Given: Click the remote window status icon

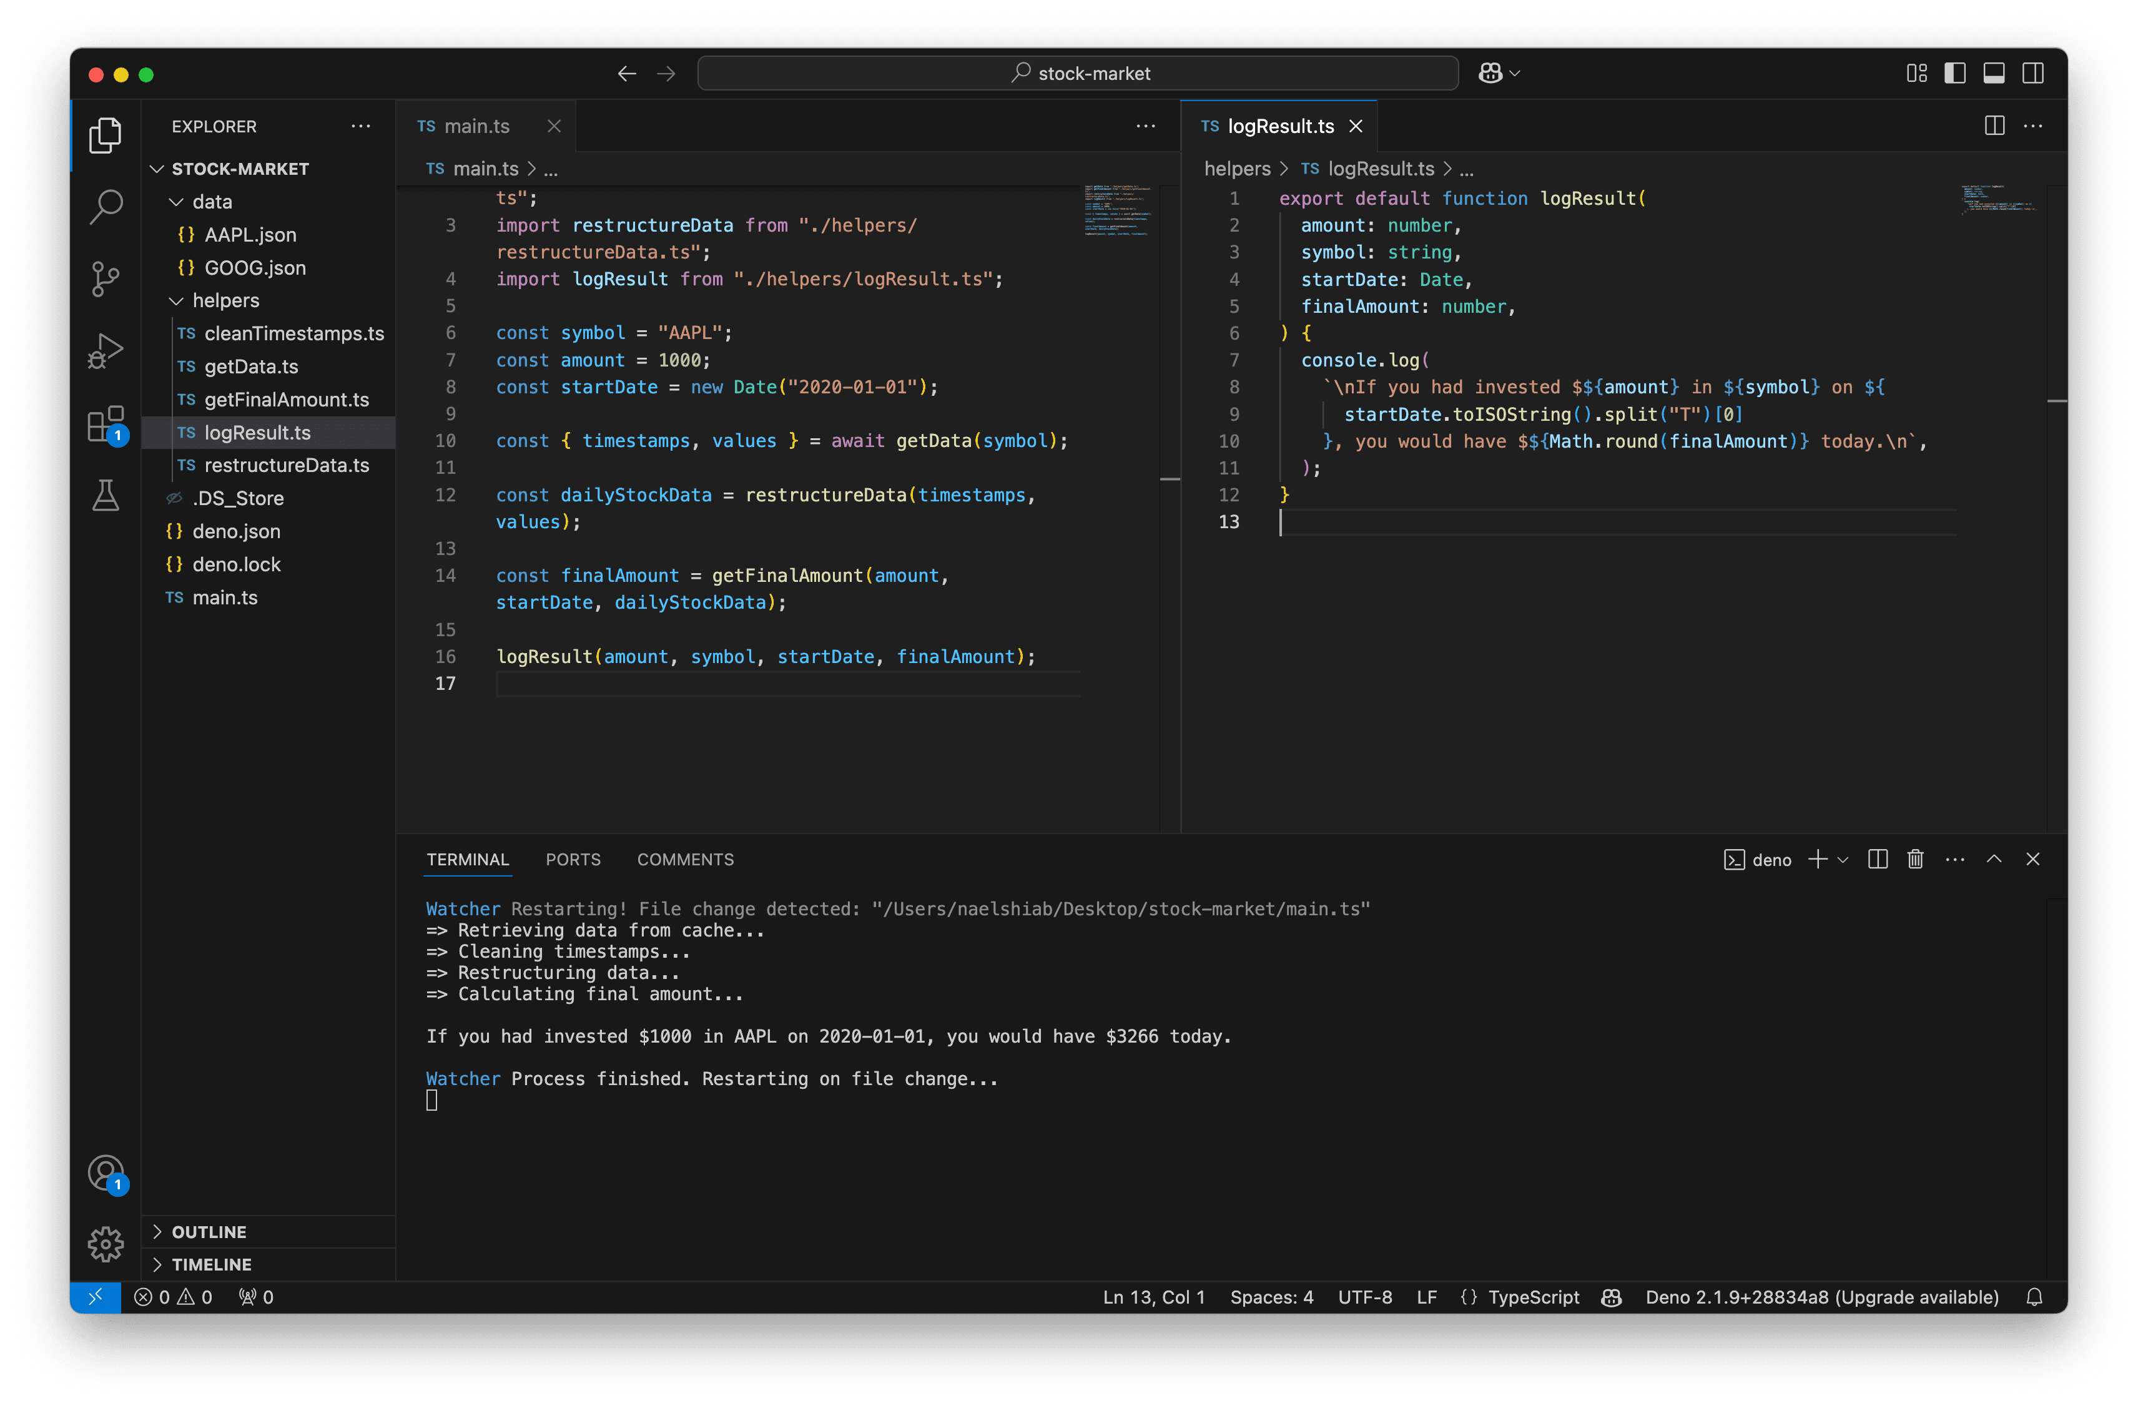Looking at the screenshot, I should 95,1296.
